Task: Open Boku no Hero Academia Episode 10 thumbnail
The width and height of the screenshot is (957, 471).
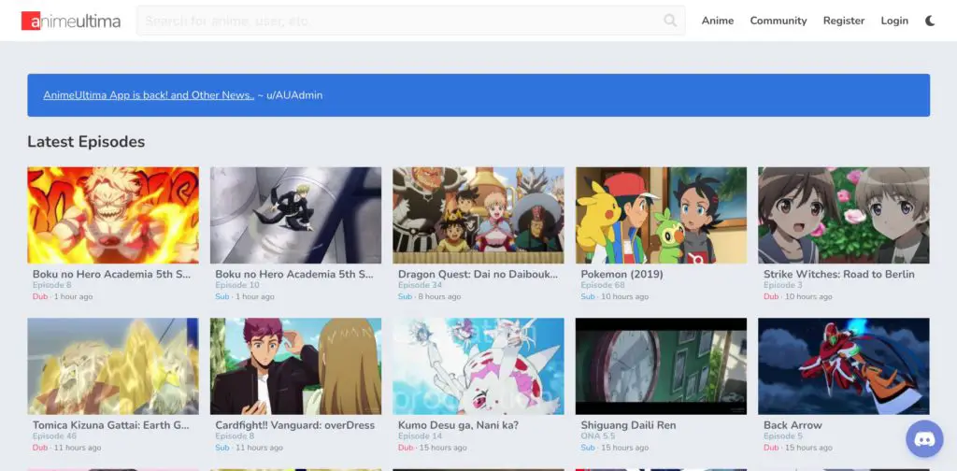Action: (x=295, y=215)
